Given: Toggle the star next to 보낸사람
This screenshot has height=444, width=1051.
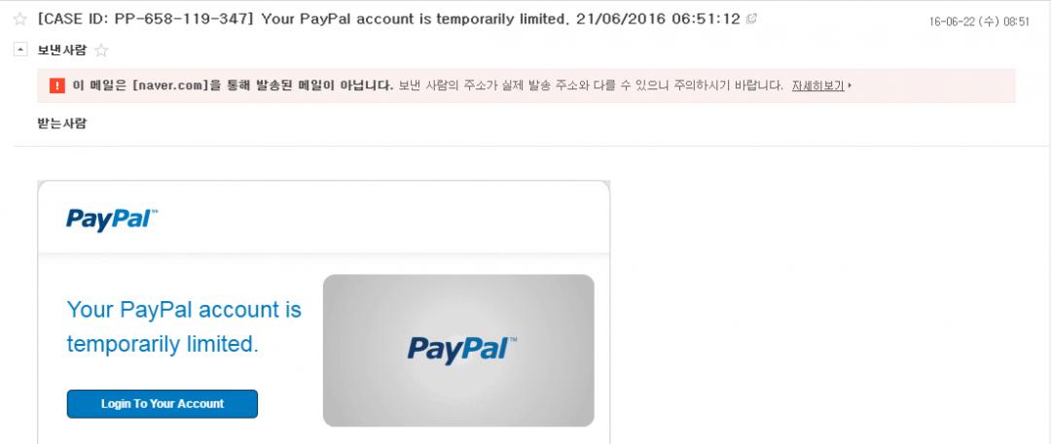Looking at the screenshot, I should click(x=101, y=51).
